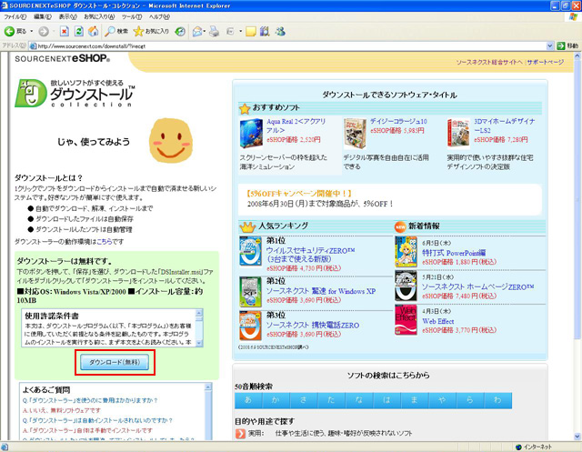Select the や kana search button
This screenshot has width=582, height=452.
point(443,400)
